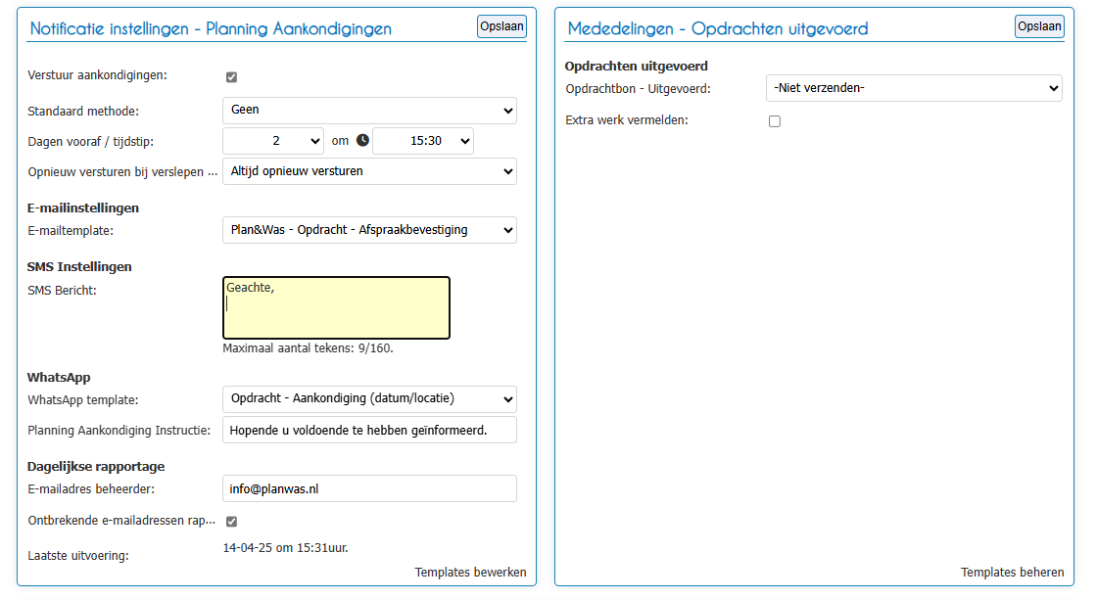Open the E-mailtemplate dropdown
This screenshot has height=600, width=1097.
pos(369,230)
